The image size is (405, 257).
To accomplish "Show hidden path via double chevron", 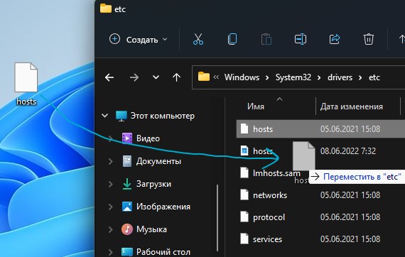I will 216,77.
